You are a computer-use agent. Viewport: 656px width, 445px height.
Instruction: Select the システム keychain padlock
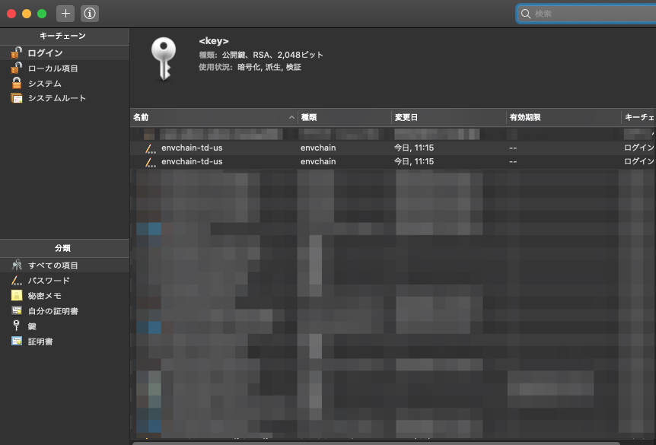pyautogui.click(x=16, y=83)
